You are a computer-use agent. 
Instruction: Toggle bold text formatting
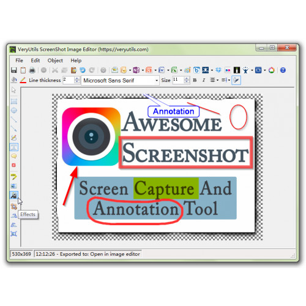(x=195, y=80)
